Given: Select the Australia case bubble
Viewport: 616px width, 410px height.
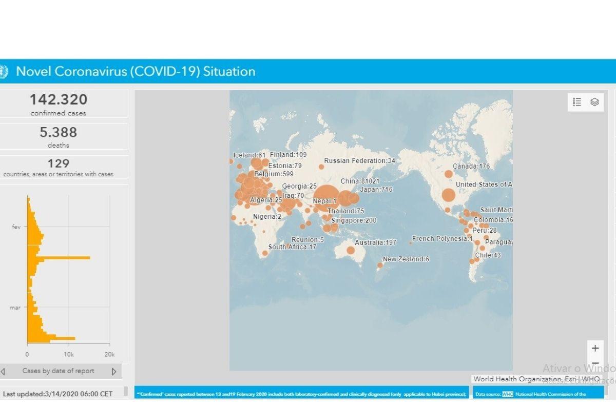Looking at the screenshot, I should [x=350, y=251].
